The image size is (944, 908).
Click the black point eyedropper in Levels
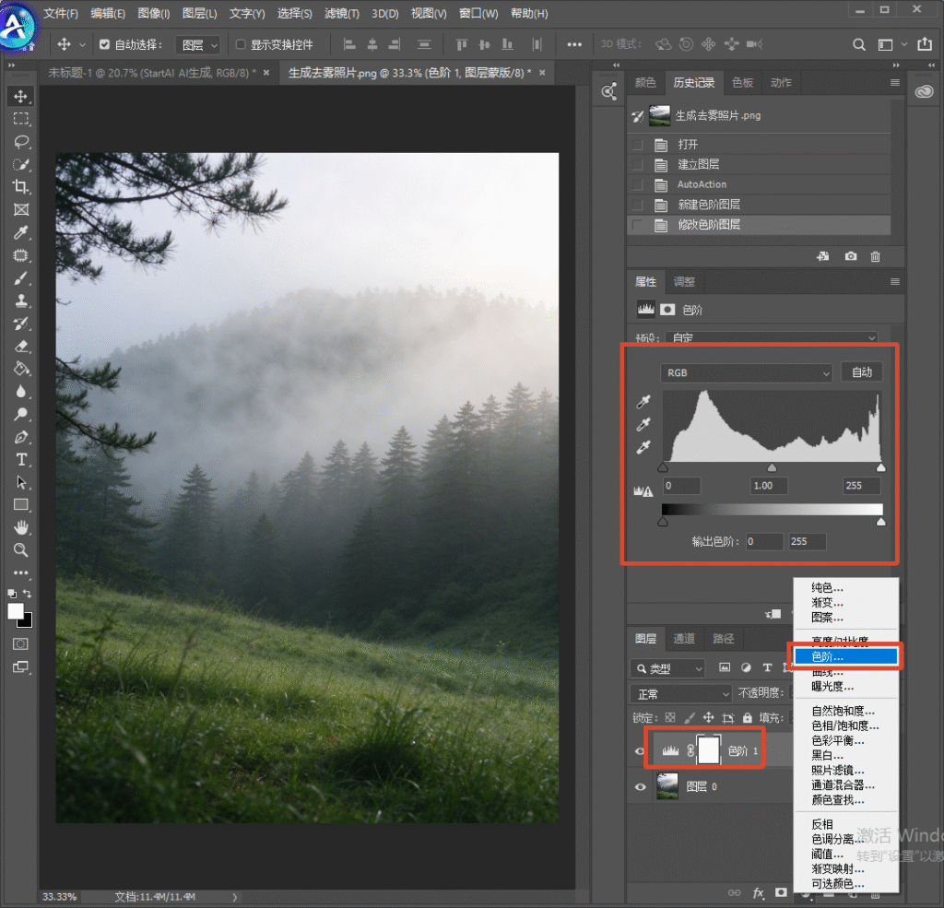tap(643, 402)
